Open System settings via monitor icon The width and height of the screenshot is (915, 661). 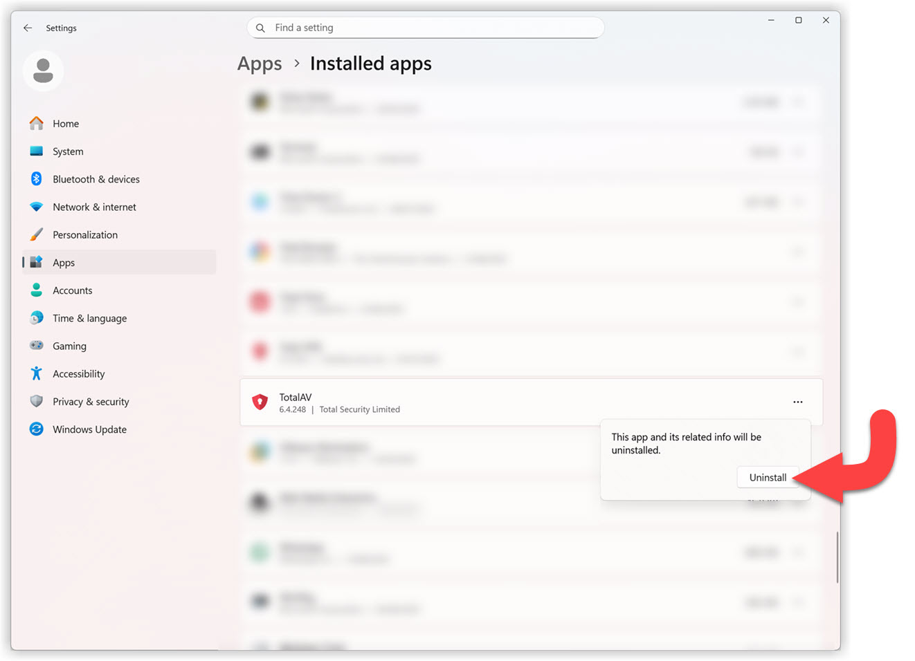pos(37,151)
